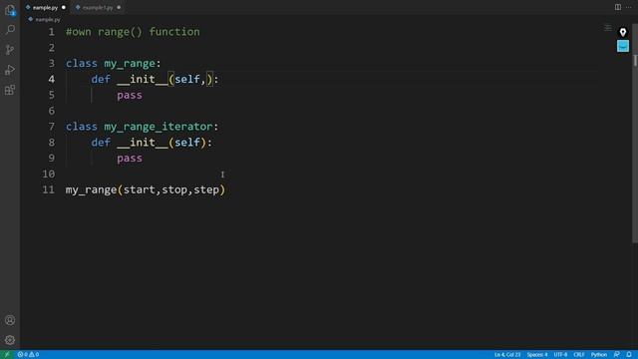Click the 'class' keyword on line 7
The width and height of the screenshot is (638, 359).
click(82, 127)
